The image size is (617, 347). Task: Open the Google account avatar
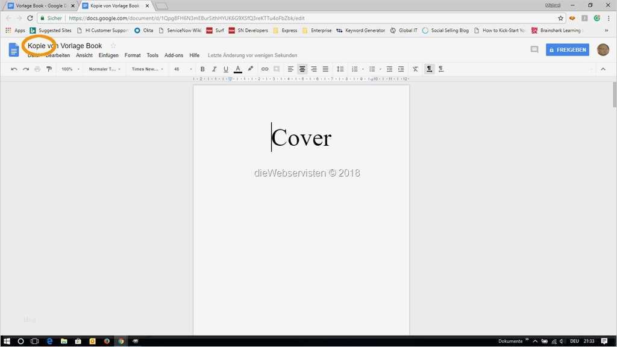pyautogui.click(x=603, y=49)
